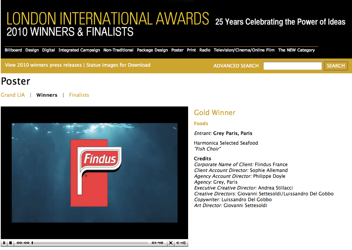Viewport: 352px width, 250px height.
Task: Click the Corporate Name of Client line
Action: (x=241, y=165)
